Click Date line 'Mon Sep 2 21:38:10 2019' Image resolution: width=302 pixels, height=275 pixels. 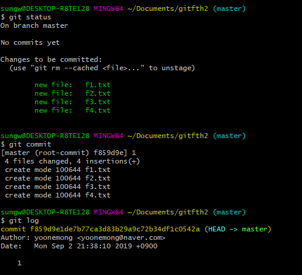pos(79,246)
